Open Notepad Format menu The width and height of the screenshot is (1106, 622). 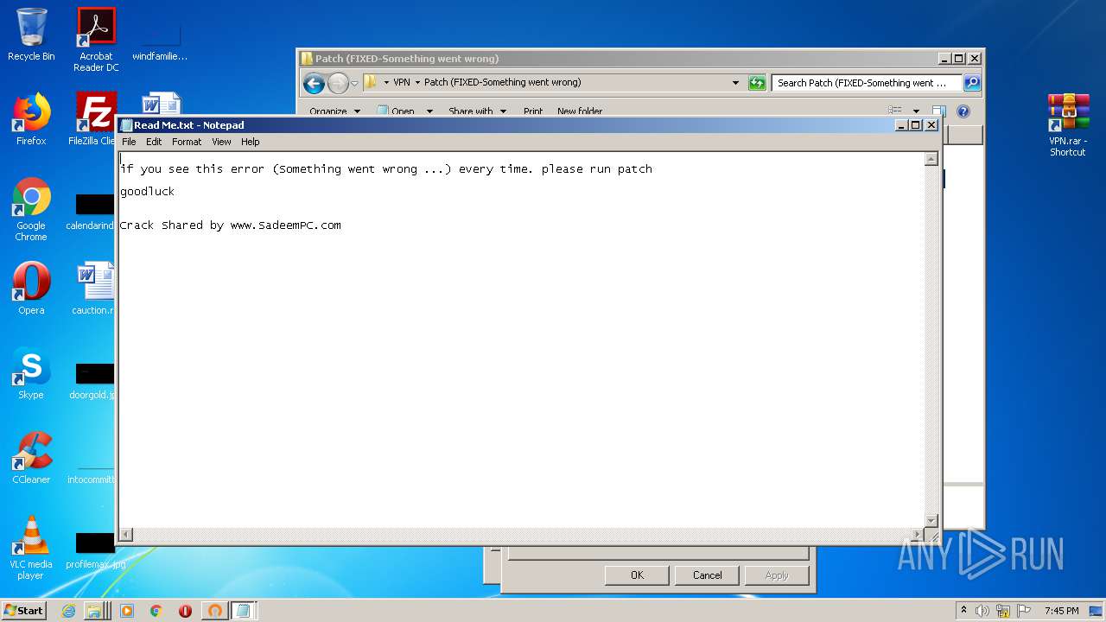click(x=187, y=142)
